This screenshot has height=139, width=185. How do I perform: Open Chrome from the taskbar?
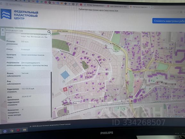[12, 131]
